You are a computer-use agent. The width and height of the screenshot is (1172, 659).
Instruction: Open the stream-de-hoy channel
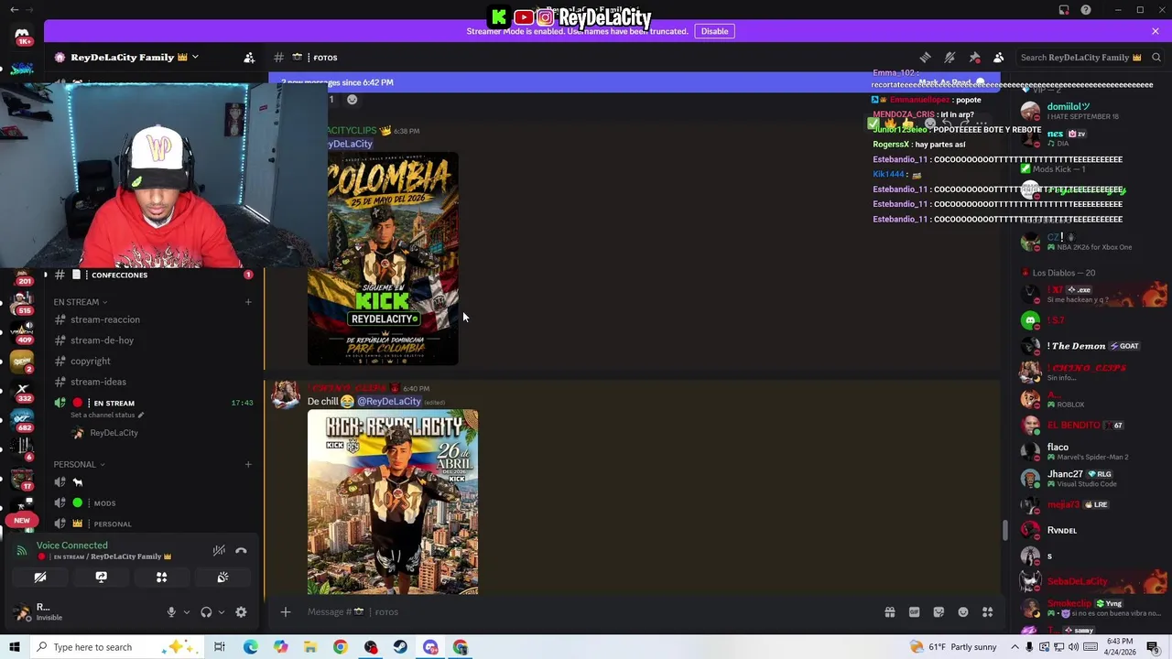pos(102,340)
